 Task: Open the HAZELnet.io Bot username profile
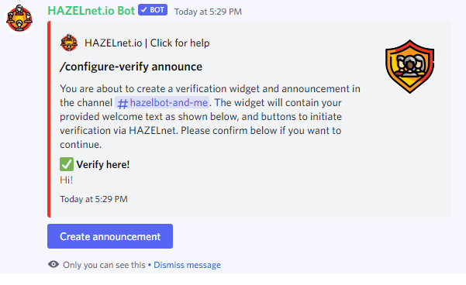(x=91, y=11)
